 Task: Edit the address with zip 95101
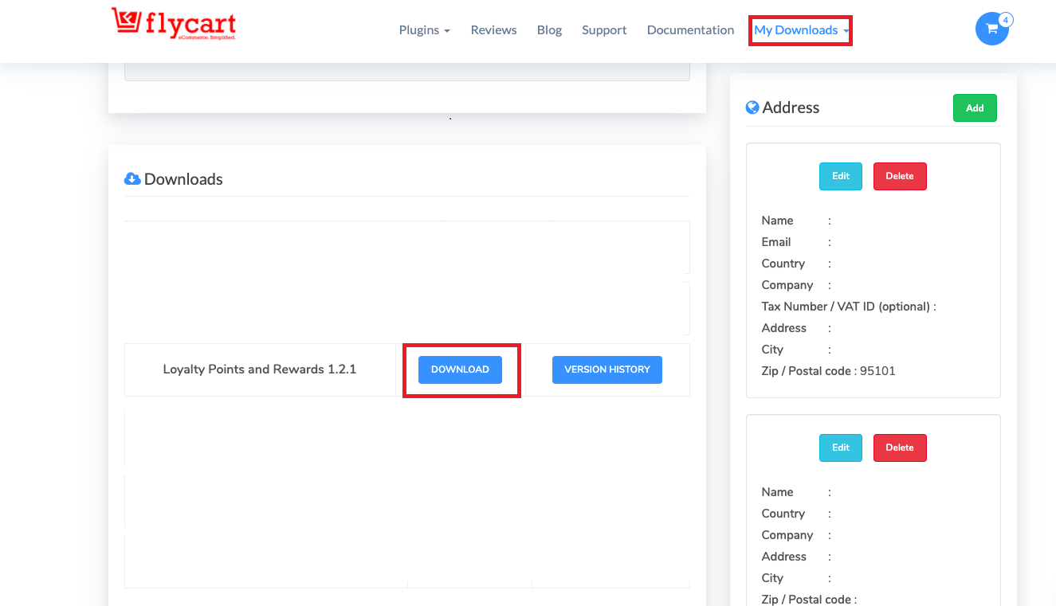[x=841, y=176]
